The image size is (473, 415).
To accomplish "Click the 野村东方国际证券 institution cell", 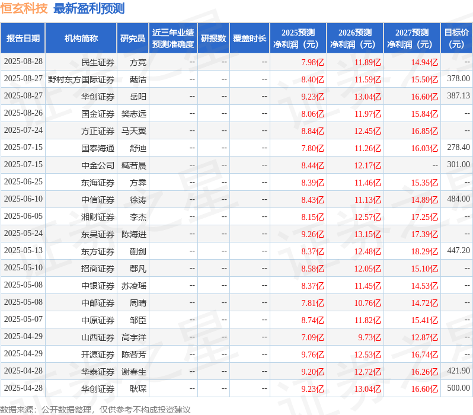I will [81, 79].
